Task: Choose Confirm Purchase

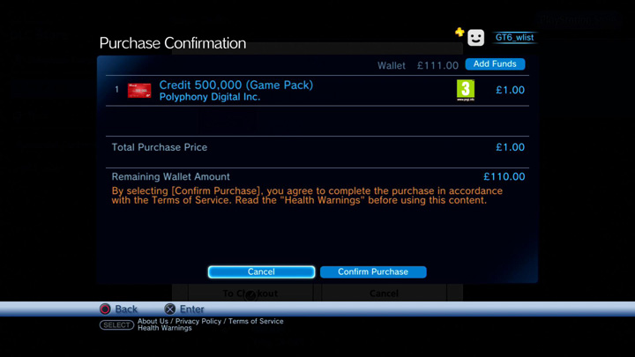Action: [x=373, y=271]
